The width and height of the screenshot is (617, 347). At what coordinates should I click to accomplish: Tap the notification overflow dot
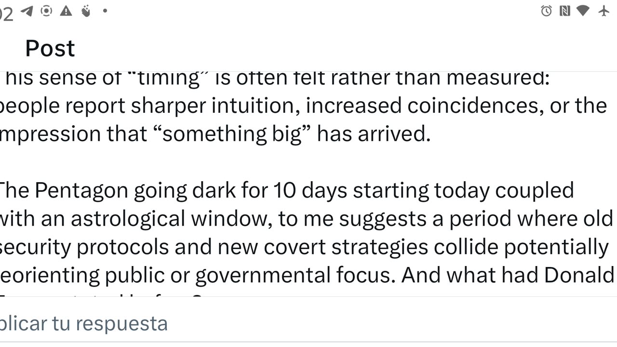(x=105, y=11)
